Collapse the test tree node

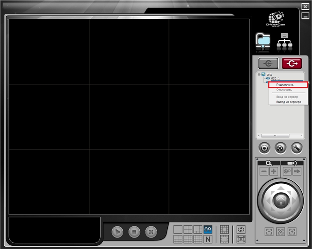coord(259,75)
